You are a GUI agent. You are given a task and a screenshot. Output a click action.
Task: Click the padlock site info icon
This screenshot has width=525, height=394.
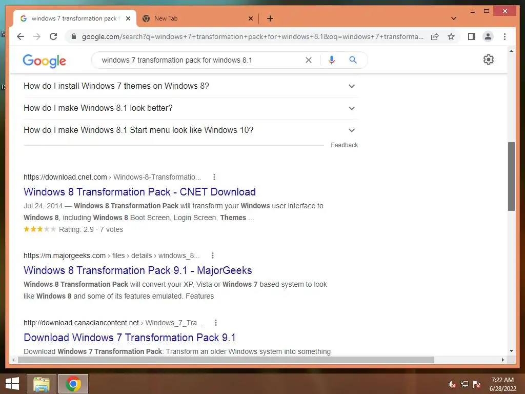pyautogui.click(x=74, y=36)
